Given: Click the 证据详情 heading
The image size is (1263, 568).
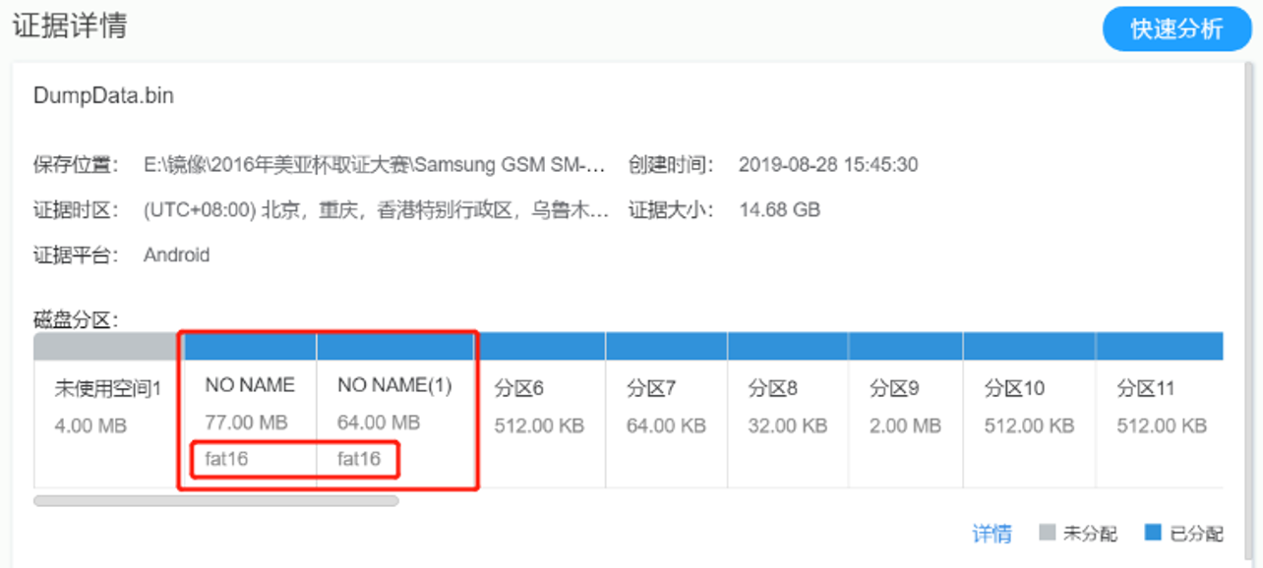Looking at the screenshot, I should pos(69,26).
